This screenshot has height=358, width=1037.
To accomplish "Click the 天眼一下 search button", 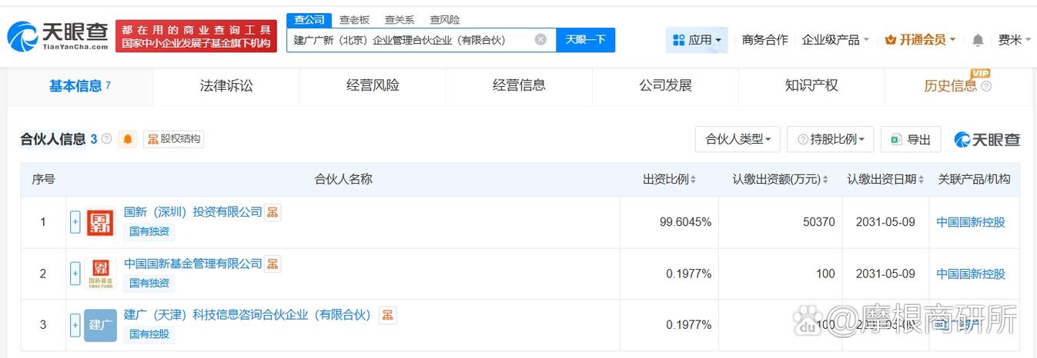I will click(585, 39).
